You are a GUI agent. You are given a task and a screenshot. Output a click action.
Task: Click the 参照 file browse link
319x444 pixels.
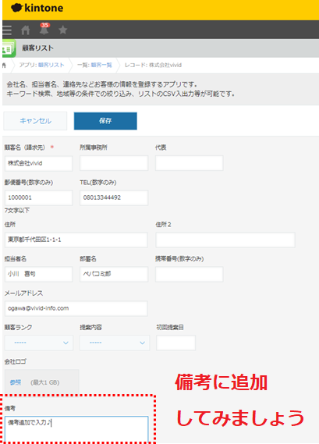16,382
